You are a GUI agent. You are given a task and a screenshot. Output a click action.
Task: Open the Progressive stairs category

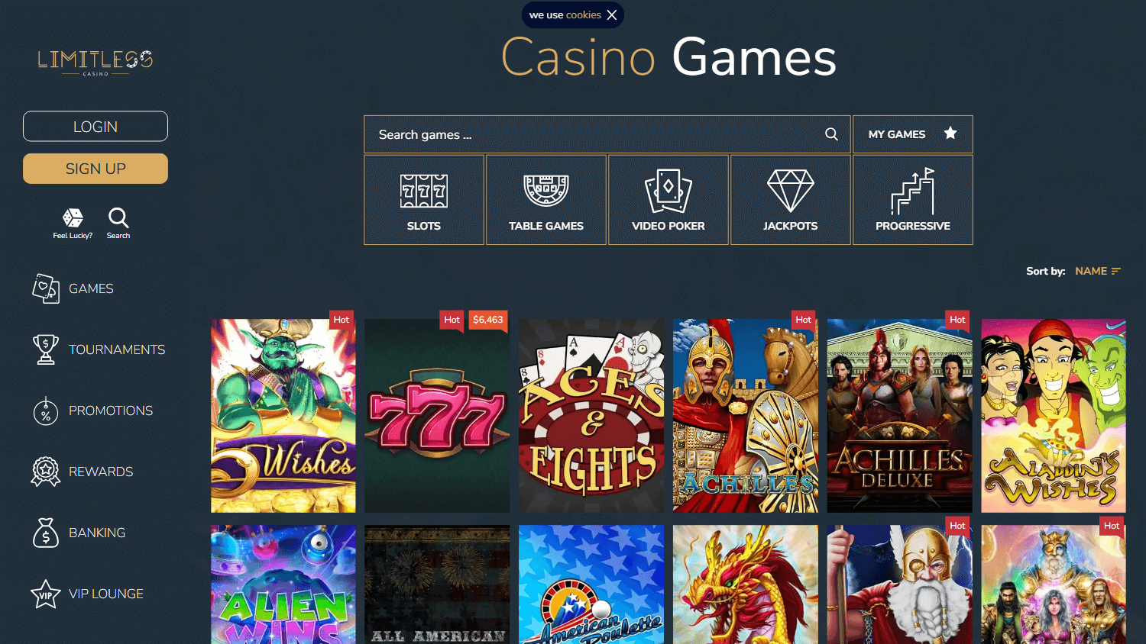(913, 200)
